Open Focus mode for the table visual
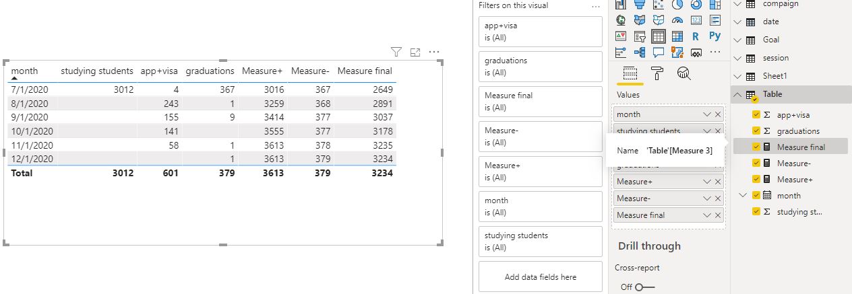This screenshot has height=294, width=852. coord(415,52)
